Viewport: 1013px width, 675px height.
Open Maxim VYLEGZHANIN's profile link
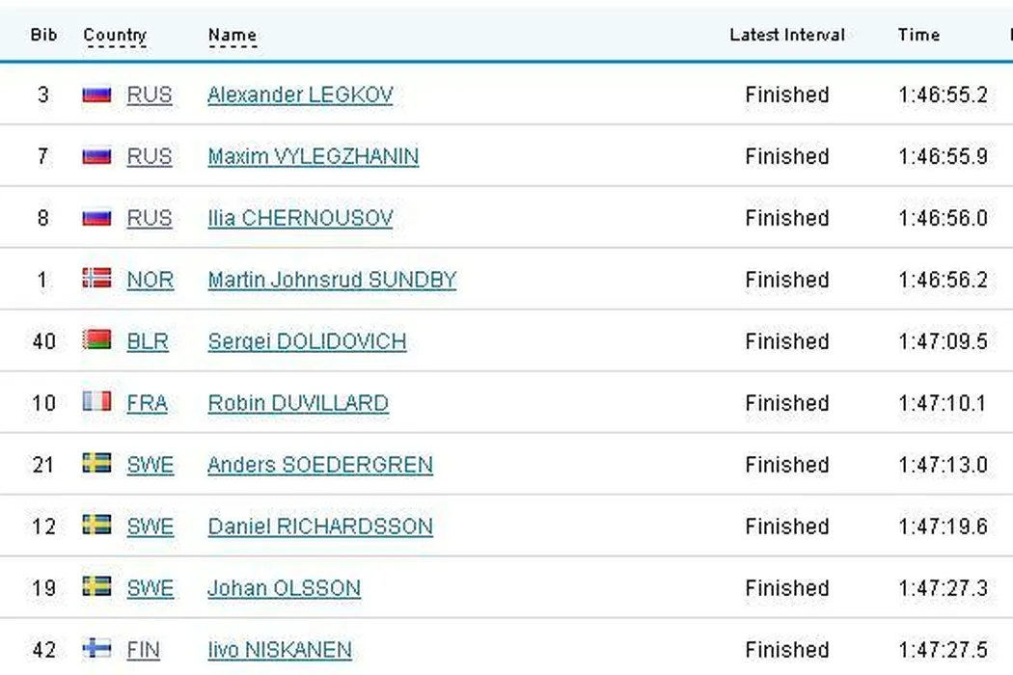point(313,156)
